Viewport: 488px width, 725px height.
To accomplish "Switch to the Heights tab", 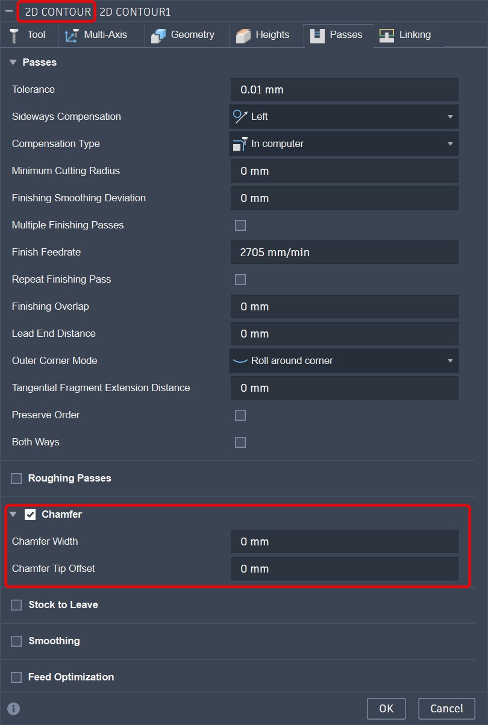I will (266, 35).
